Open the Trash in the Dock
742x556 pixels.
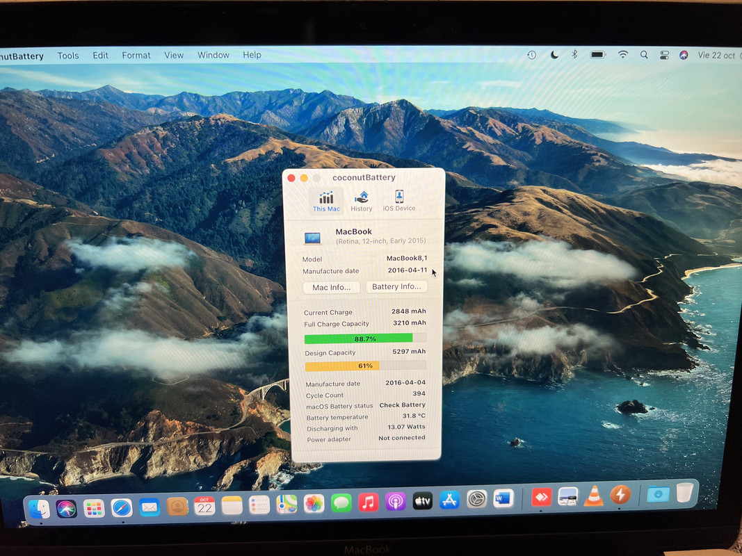684,492
